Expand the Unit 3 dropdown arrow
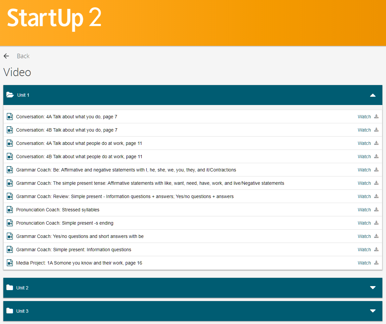Viewport: 386px width, 324px height. (x=373, y=311)
